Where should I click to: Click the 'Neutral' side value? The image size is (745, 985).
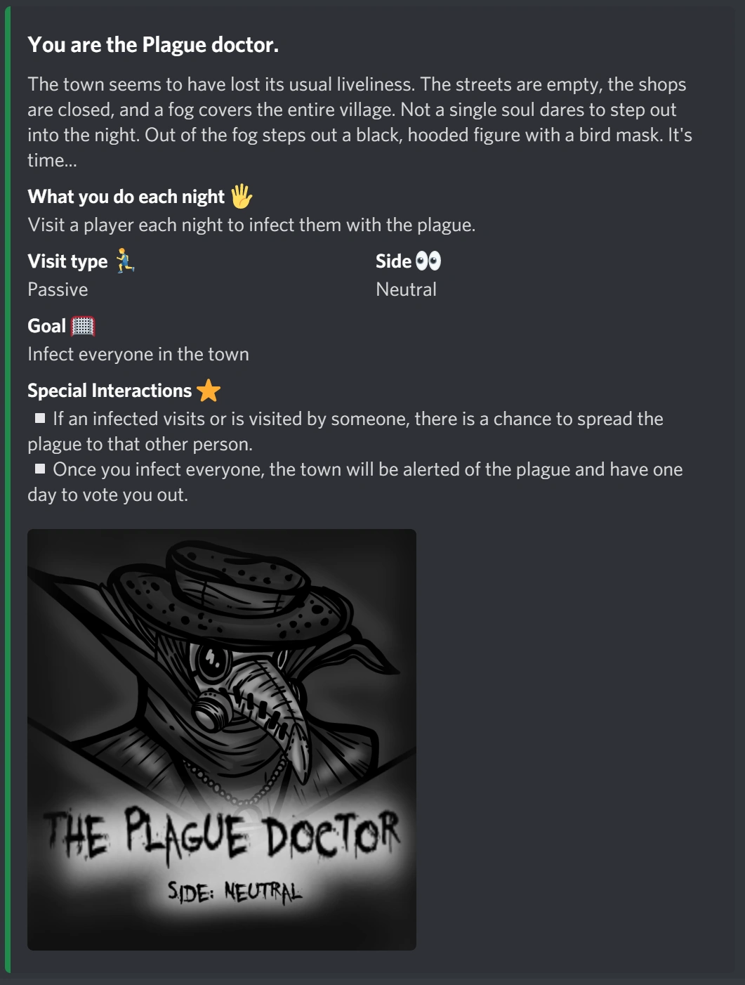[406, 289]
